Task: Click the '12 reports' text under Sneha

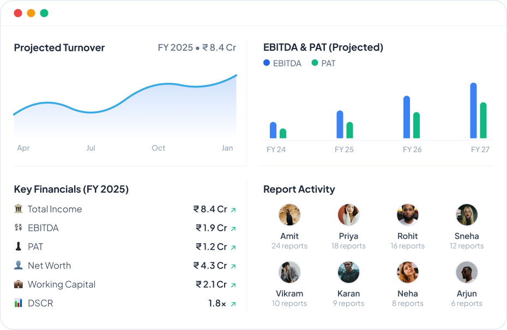Action: (x=467, y=246)
